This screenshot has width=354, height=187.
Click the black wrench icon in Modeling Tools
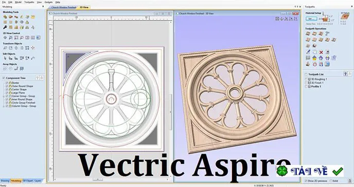5,27
